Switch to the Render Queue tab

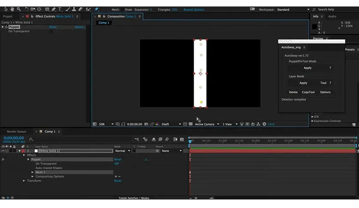[x=16, y=132]
